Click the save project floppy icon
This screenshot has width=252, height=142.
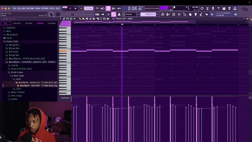point(224,8)
